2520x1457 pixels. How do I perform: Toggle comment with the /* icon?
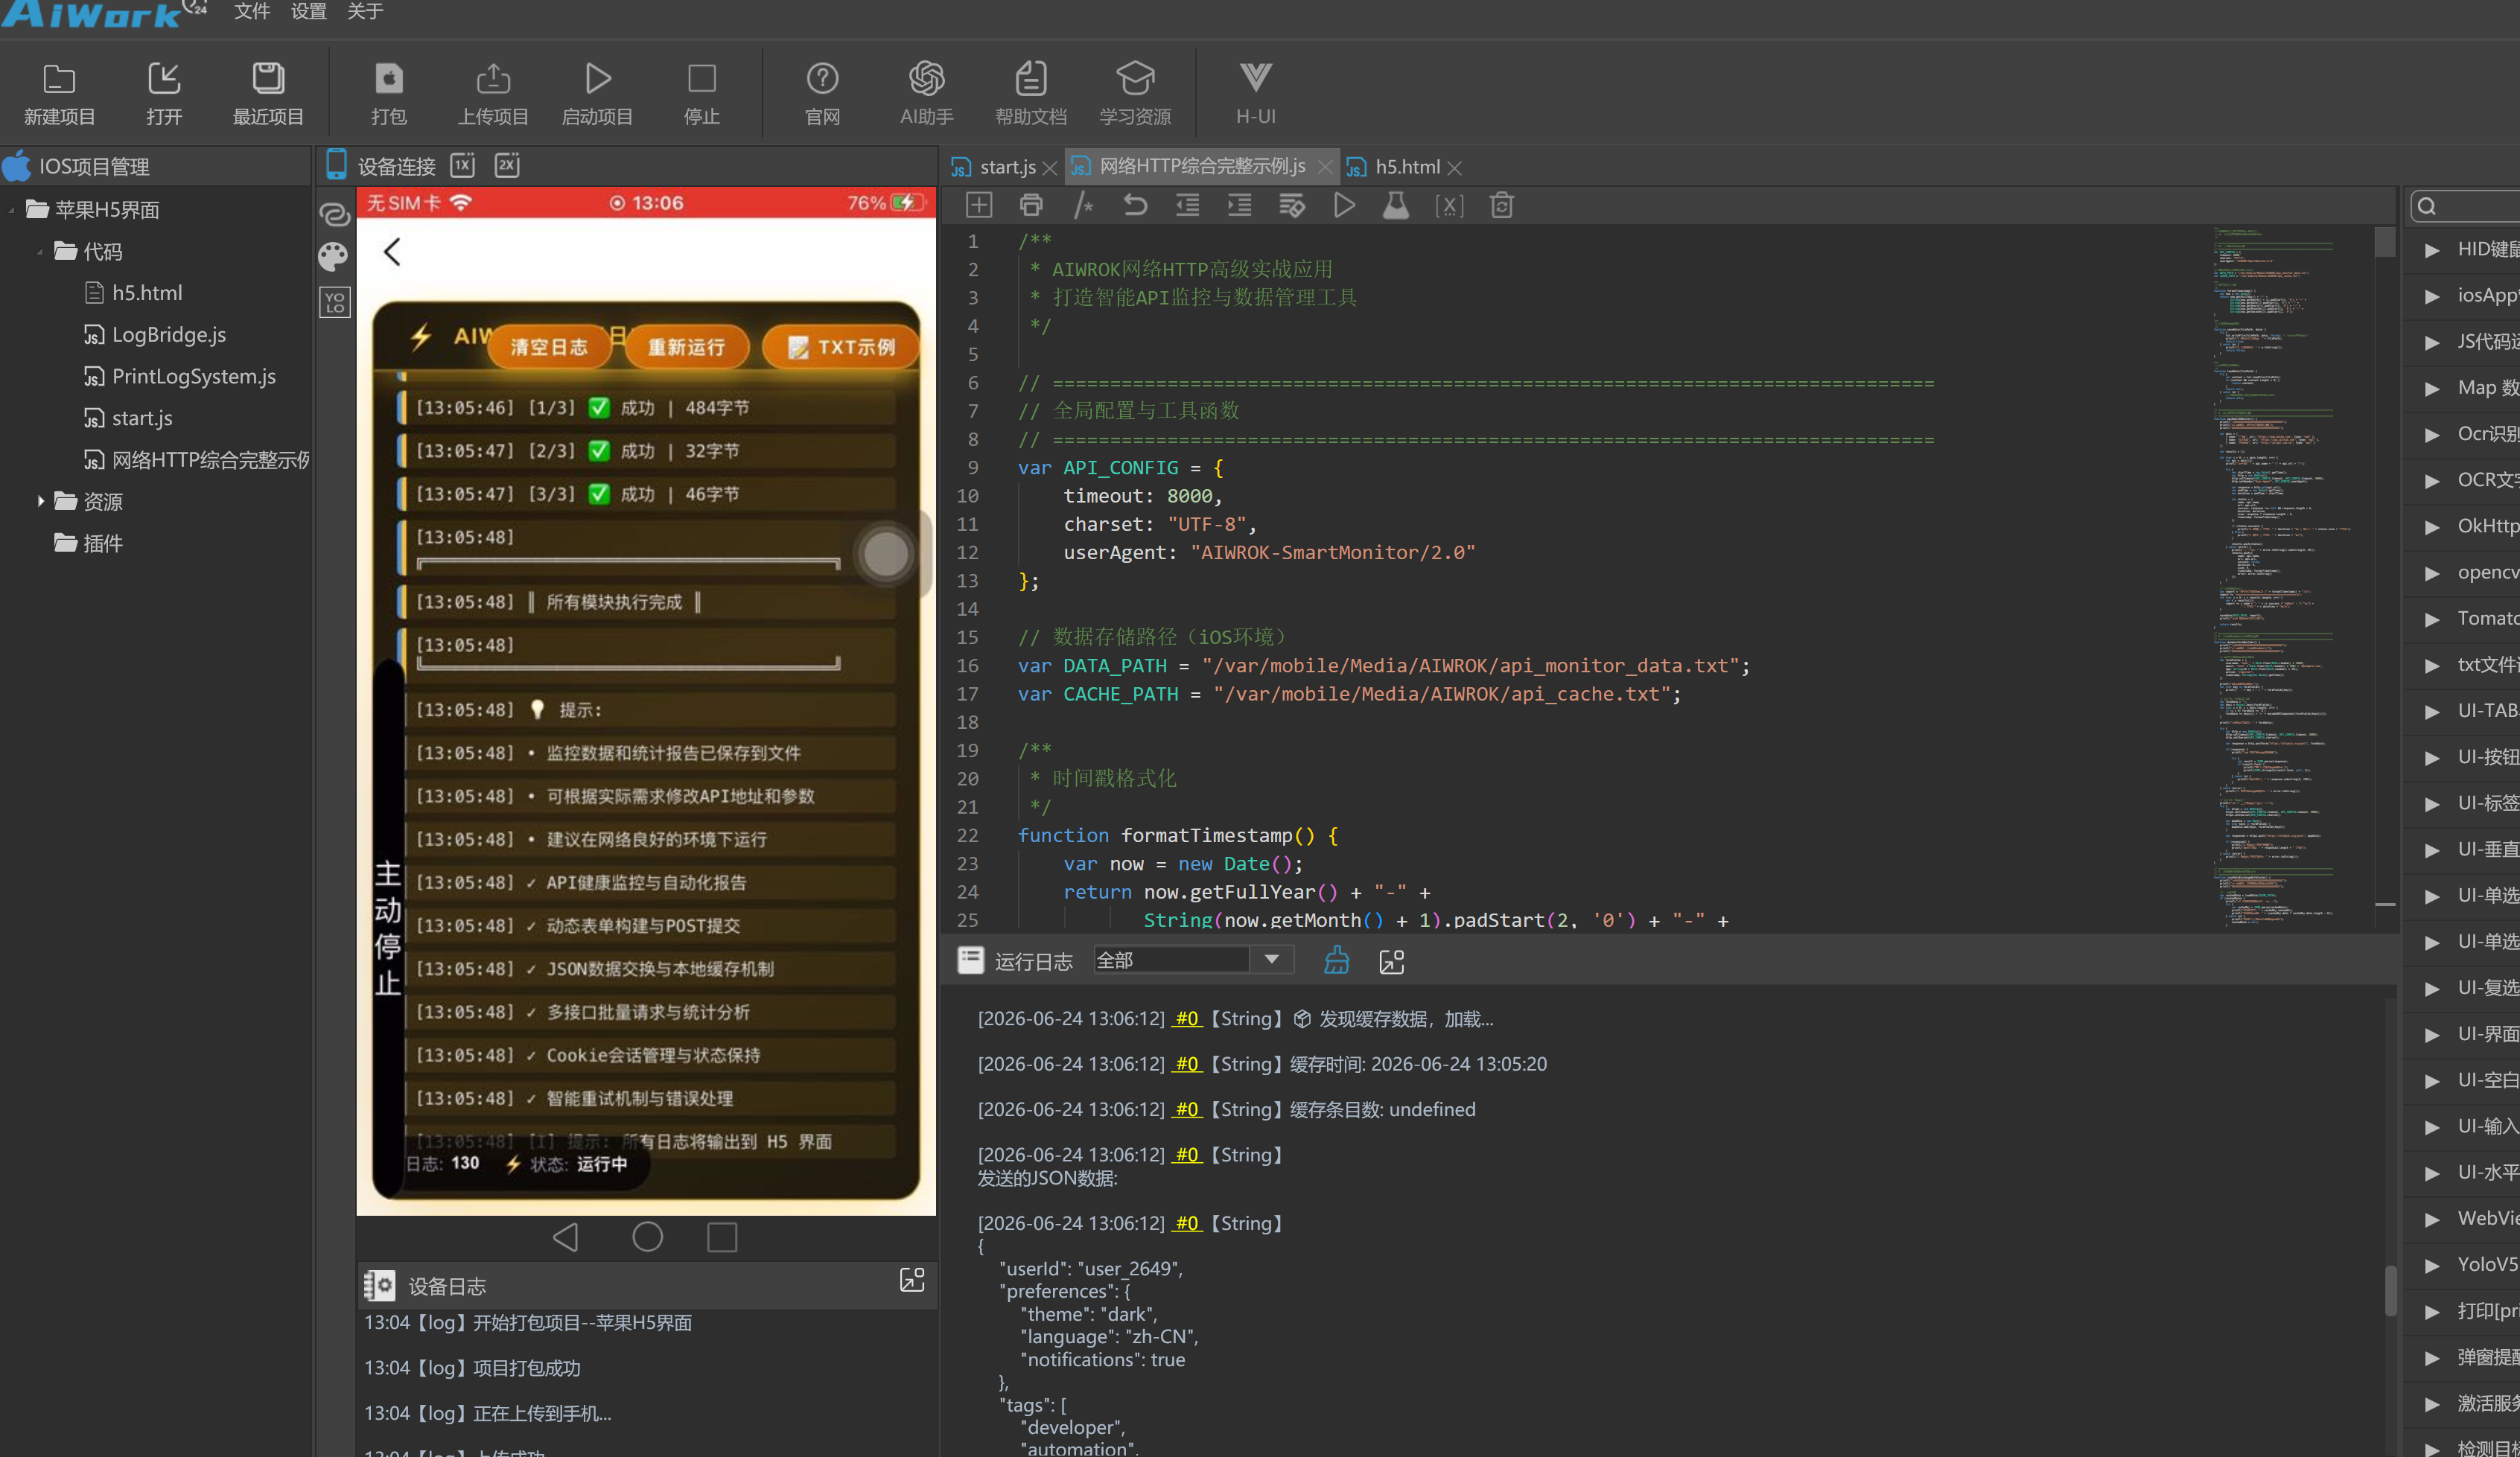tap(1083, 206)
